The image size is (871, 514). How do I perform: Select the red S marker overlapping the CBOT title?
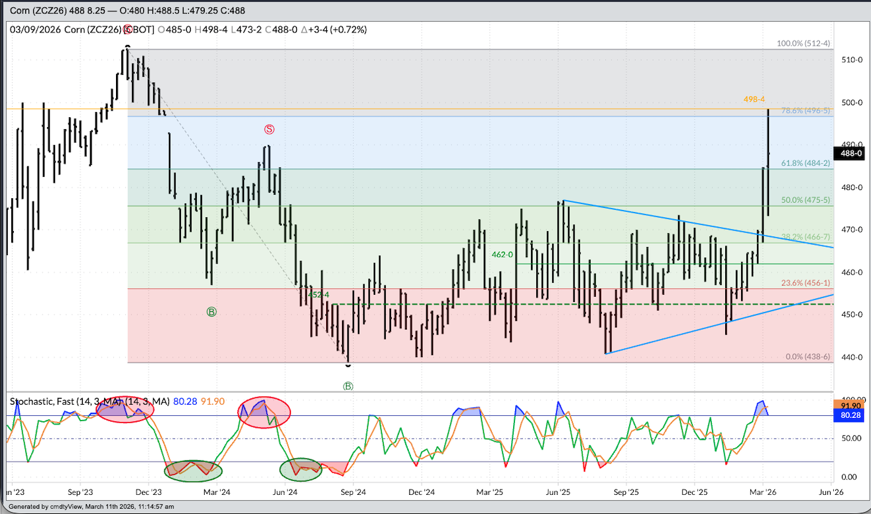(127, 30)
